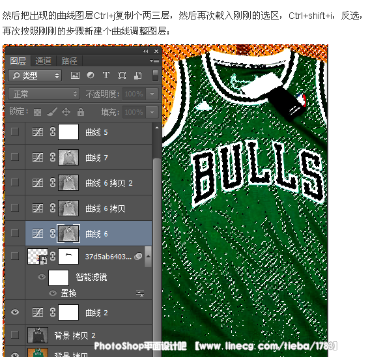The height and width of the screenshot is (357, 370).
Task: Click mask link icon on 曲线 5
Action: click(53, 132)
